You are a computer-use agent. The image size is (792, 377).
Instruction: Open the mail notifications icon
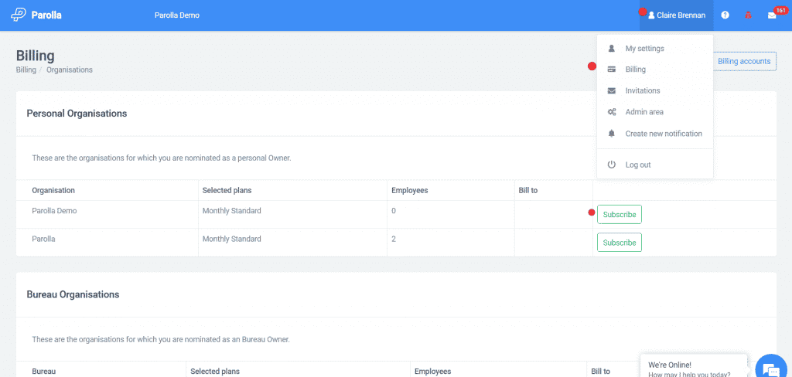click(772, 15)
